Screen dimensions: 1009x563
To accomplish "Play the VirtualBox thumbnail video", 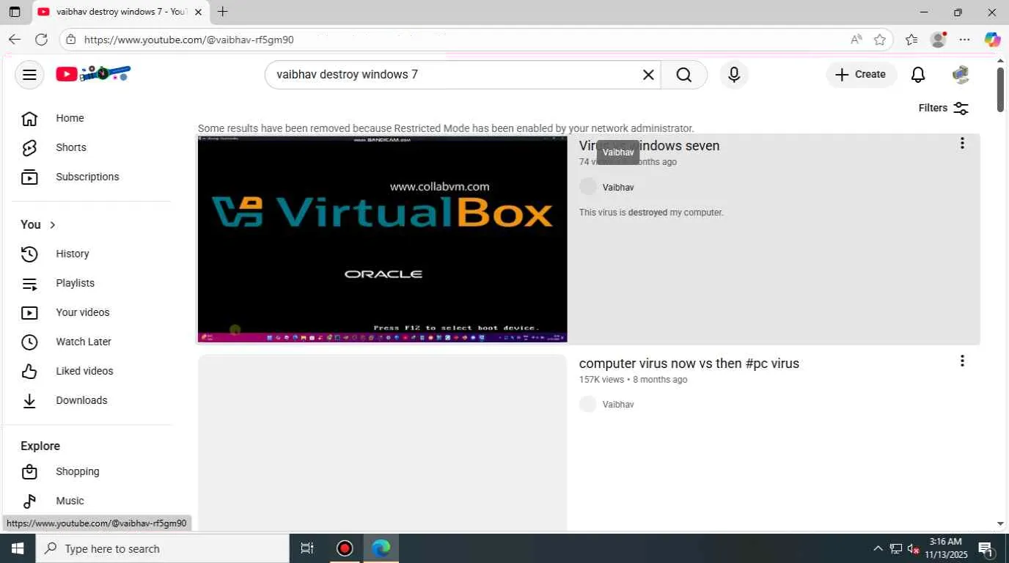I will point(382,239).
